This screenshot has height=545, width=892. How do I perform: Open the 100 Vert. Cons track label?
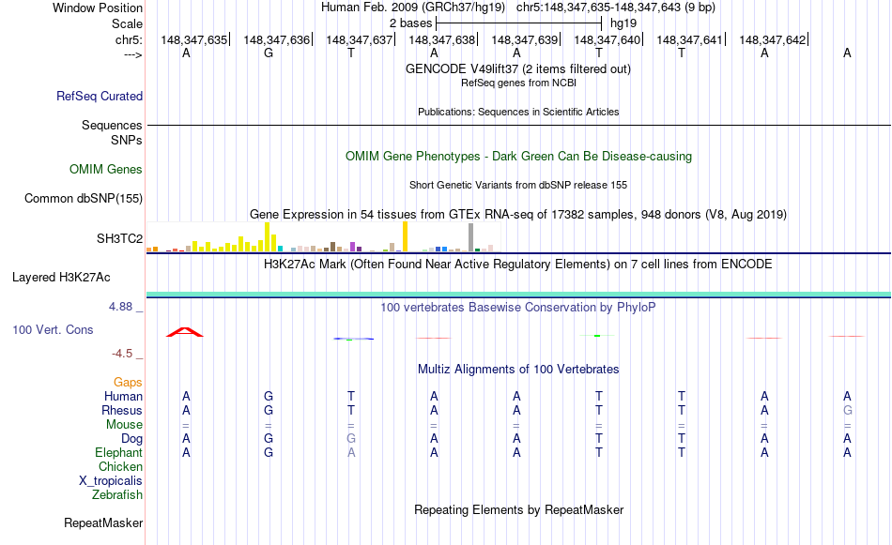point(53,329)
